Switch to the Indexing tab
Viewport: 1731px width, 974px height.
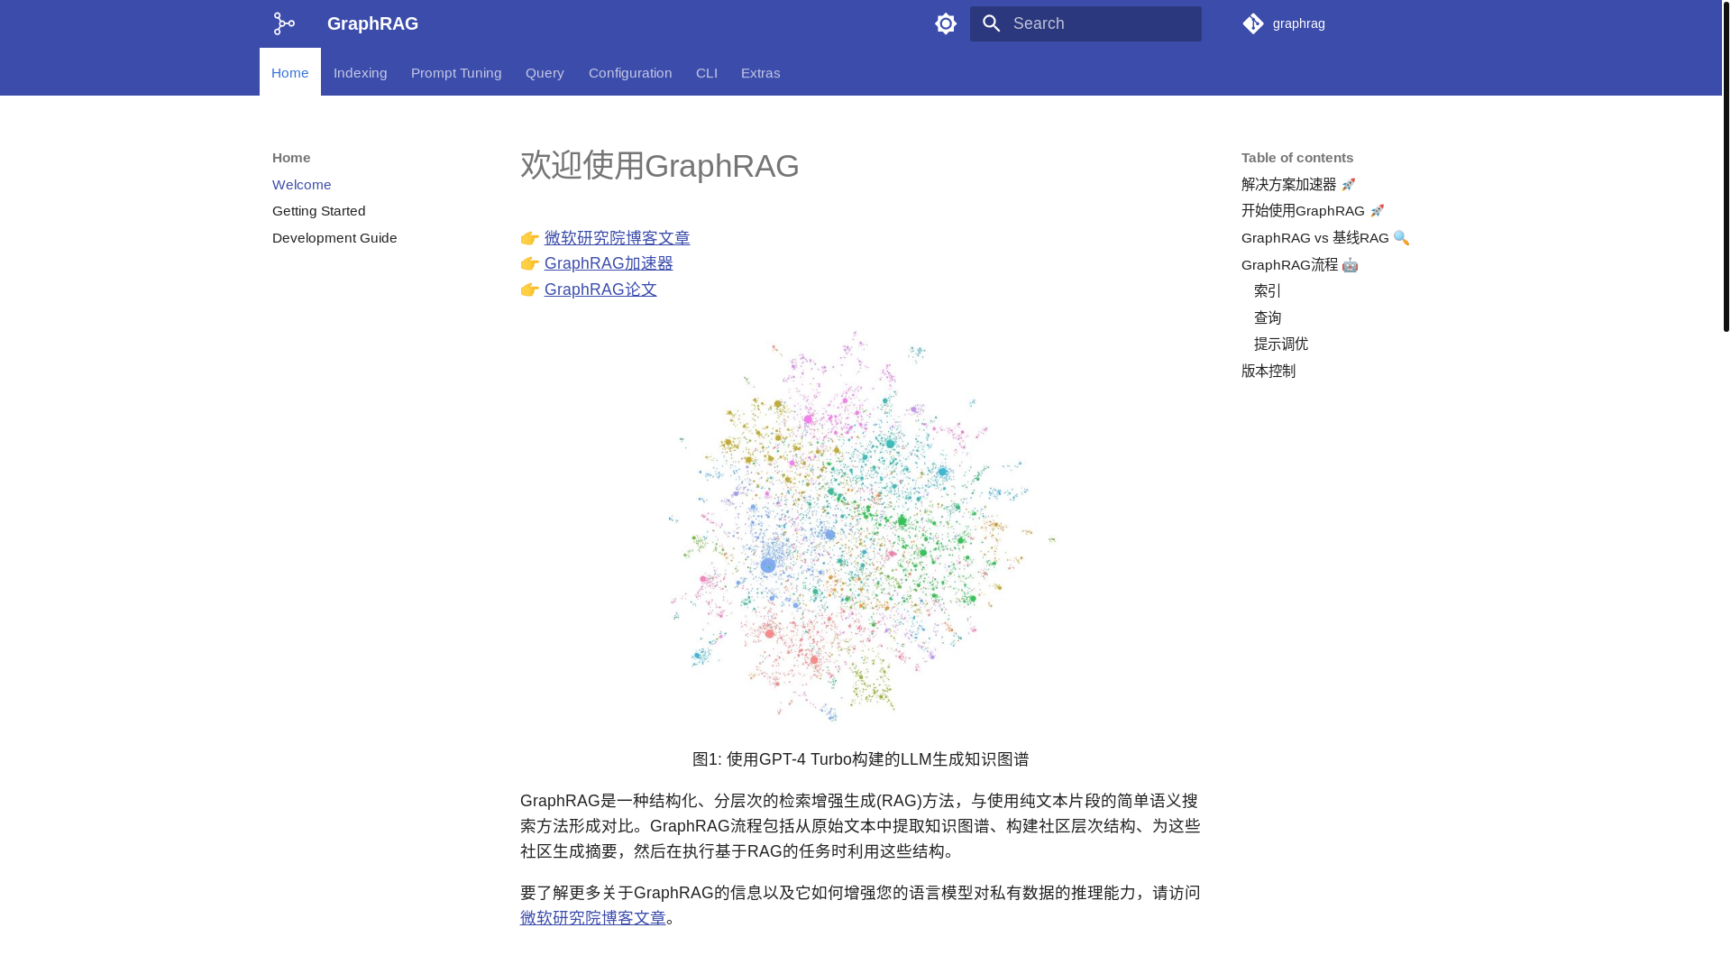tap(361, 72)
